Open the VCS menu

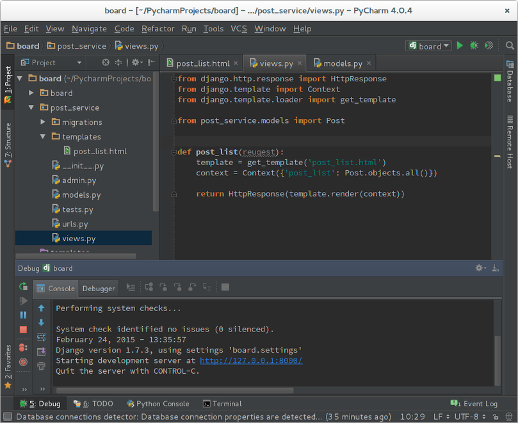coord(239,29)
